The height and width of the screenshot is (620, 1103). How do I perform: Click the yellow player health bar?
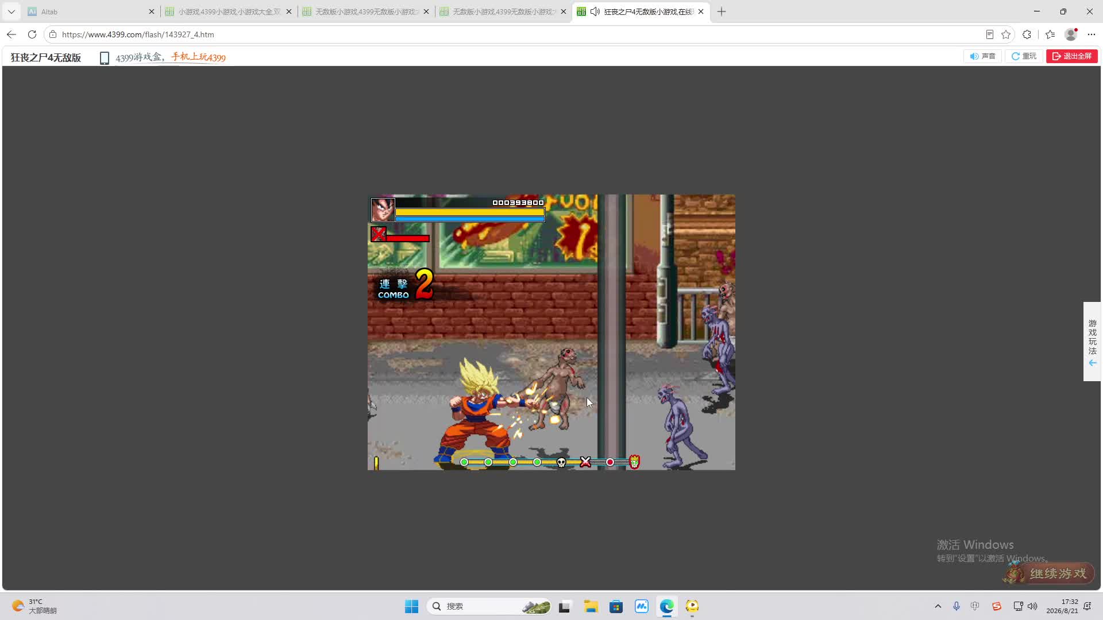point(470,212)
